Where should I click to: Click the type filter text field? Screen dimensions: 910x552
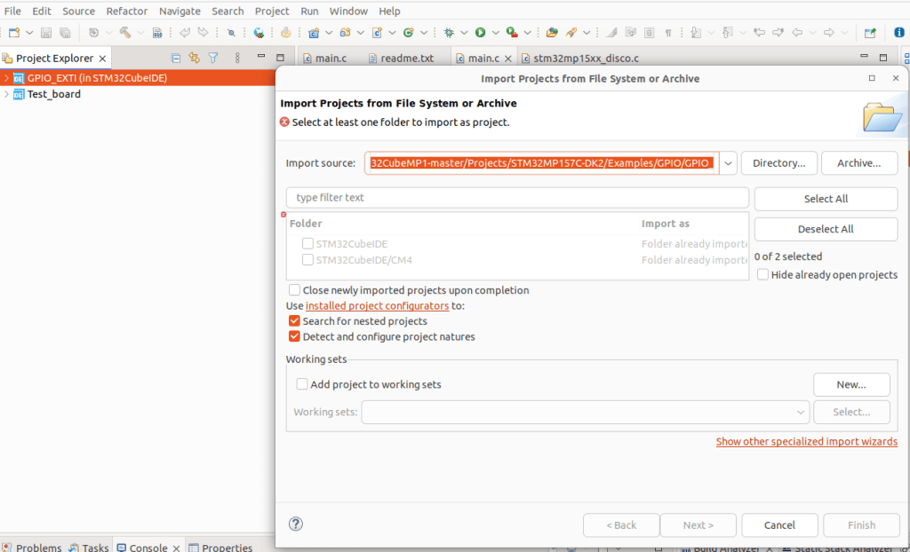[517, 198]
